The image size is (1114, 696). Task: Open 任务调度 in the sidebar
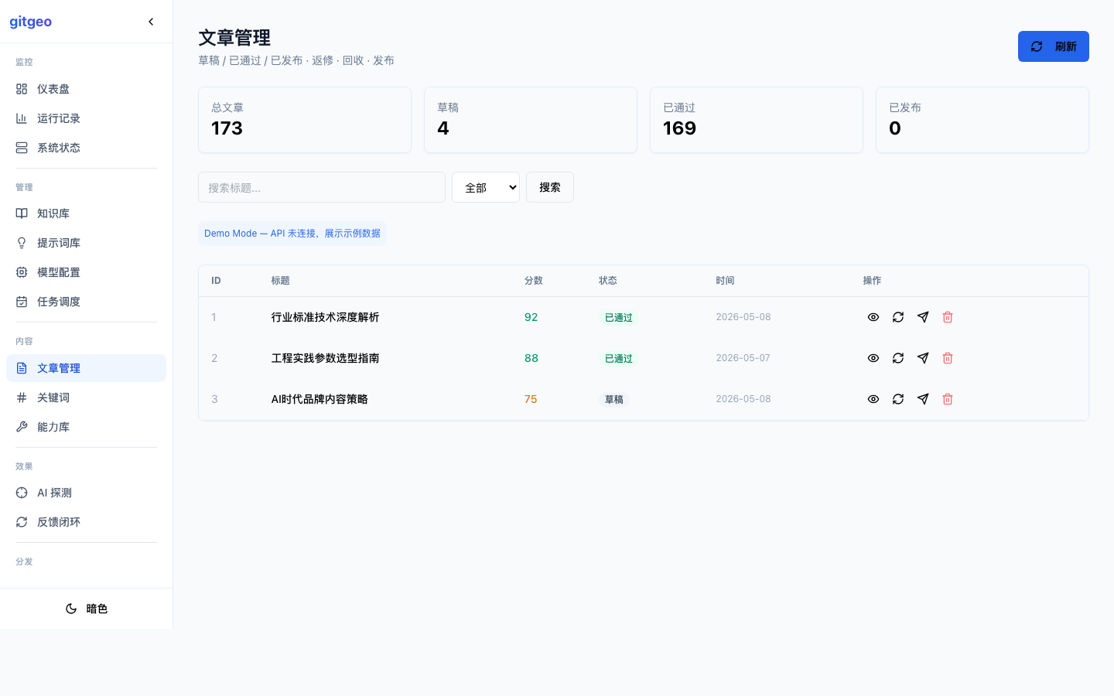coord(86,302)
